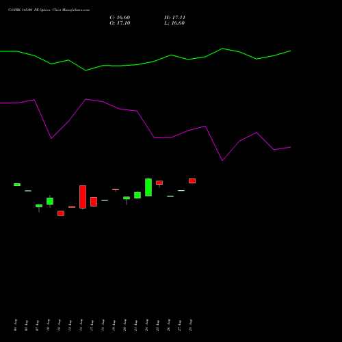Select the red candle on 25 Aug

pos(159,183)
